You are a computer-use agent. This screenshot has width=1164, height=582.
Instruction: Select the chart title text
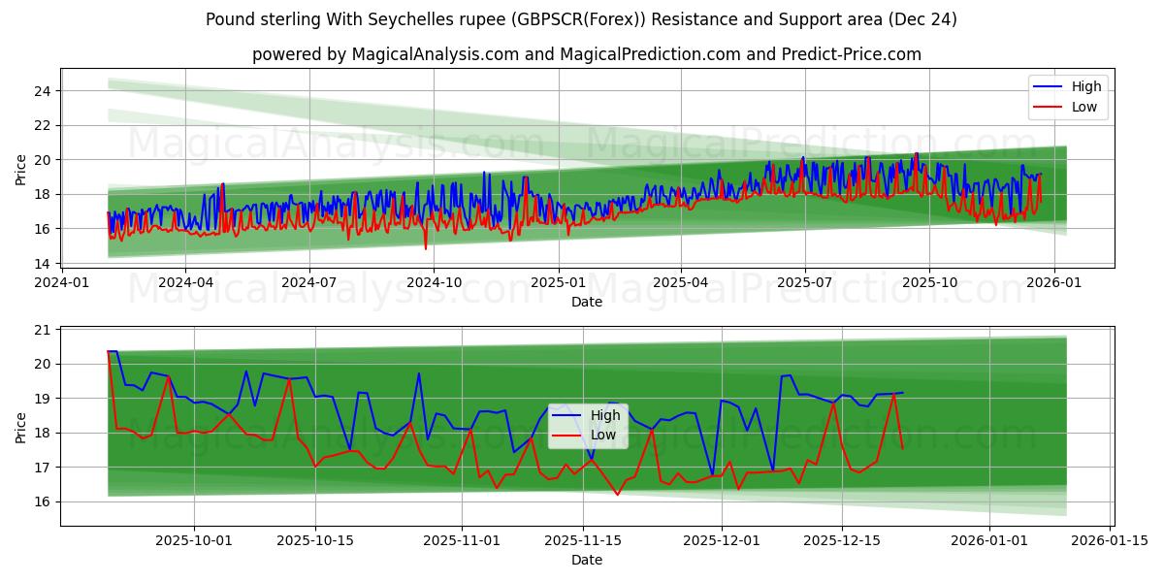(x=582, y=19)
